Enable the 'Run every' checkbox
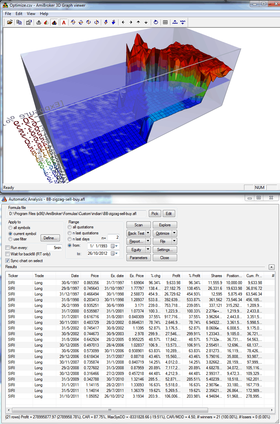The image size is (280, 424). coord(8,248)
